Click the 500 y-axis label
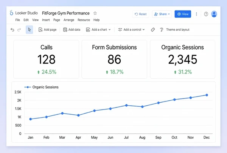This screenshot has width=227, height=153. [18, 125]
